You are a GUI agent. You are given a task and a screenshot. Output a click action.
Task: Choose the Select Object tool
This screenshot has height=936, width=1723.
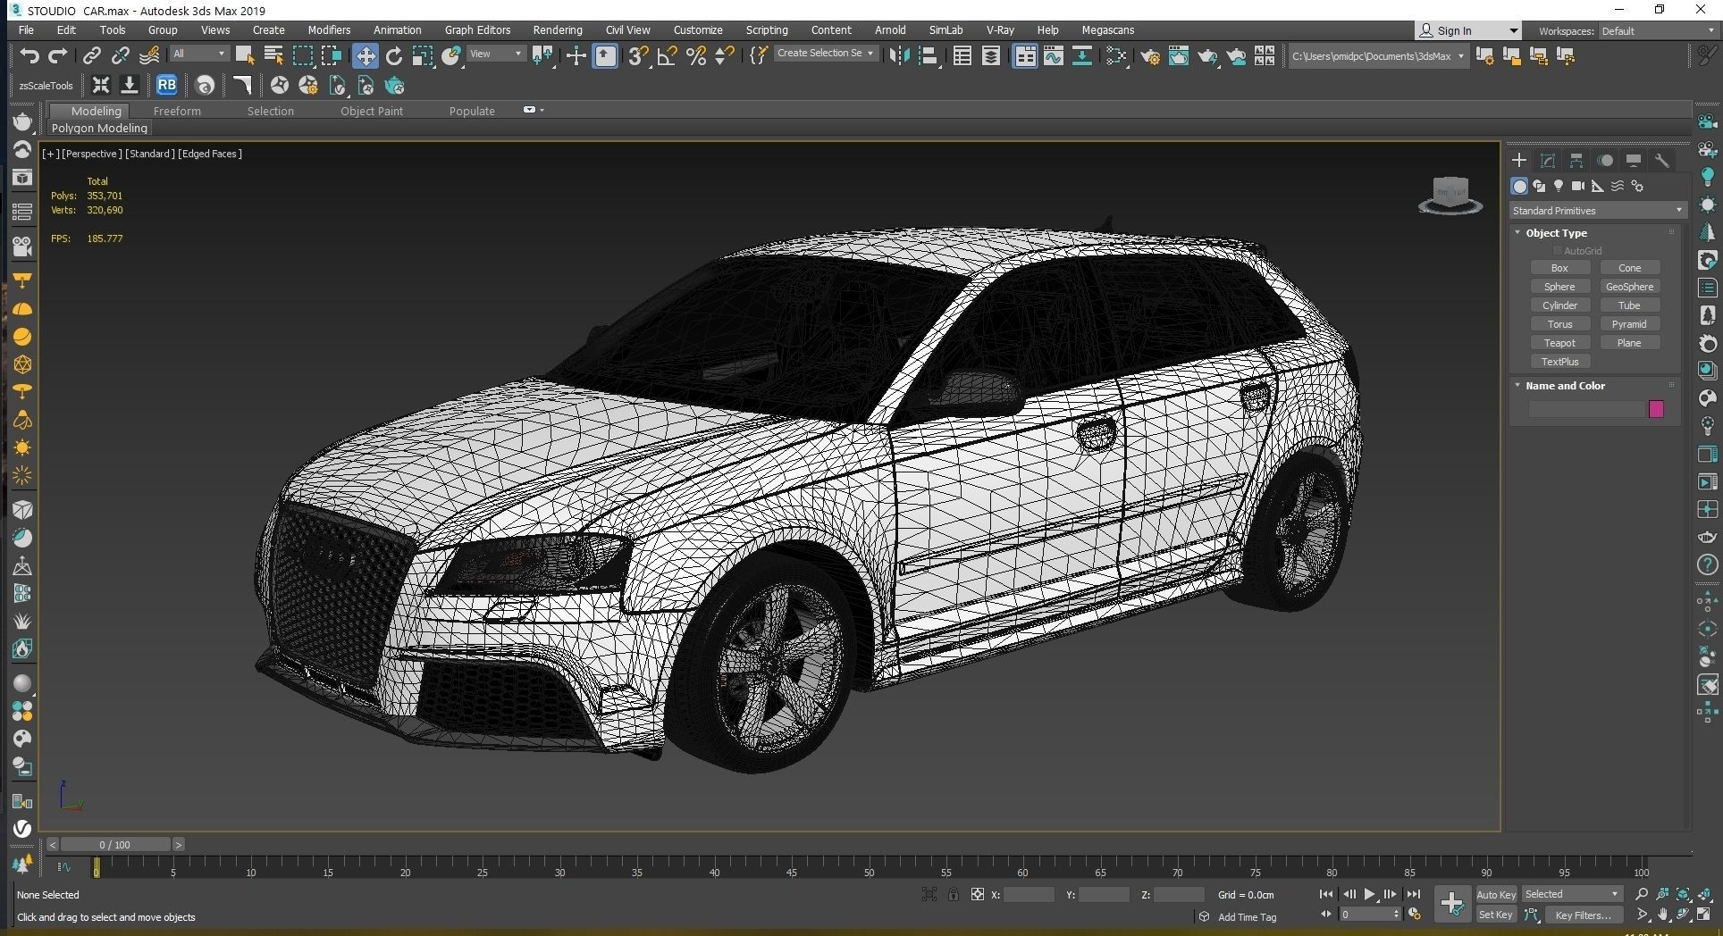tap(244, 56)
